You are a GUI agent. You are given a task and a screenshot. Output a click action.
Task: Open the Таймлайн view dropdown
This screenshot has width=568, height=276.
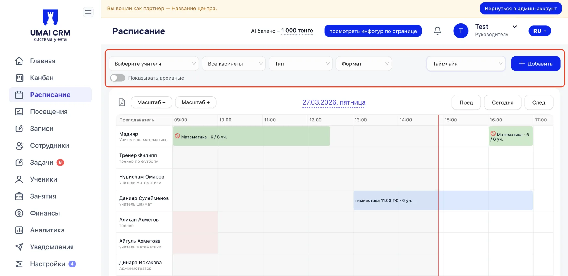tap(466, 64)
